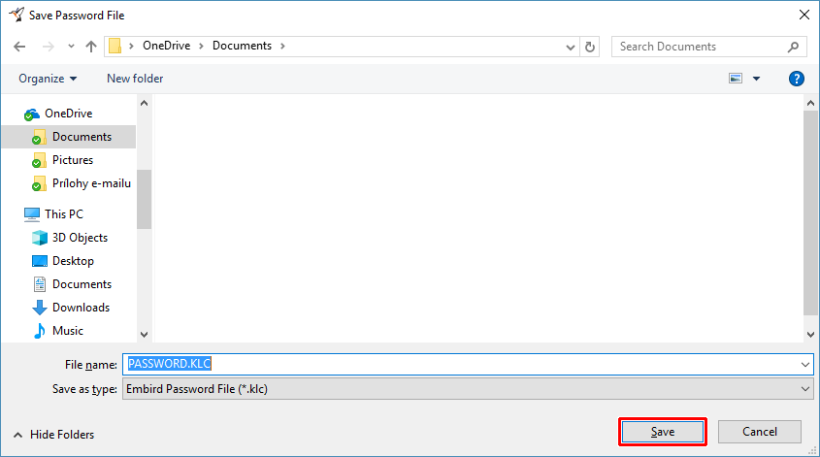Expand chevron after Documents breadcrumb
820x457 pixels.
point(282,46)
